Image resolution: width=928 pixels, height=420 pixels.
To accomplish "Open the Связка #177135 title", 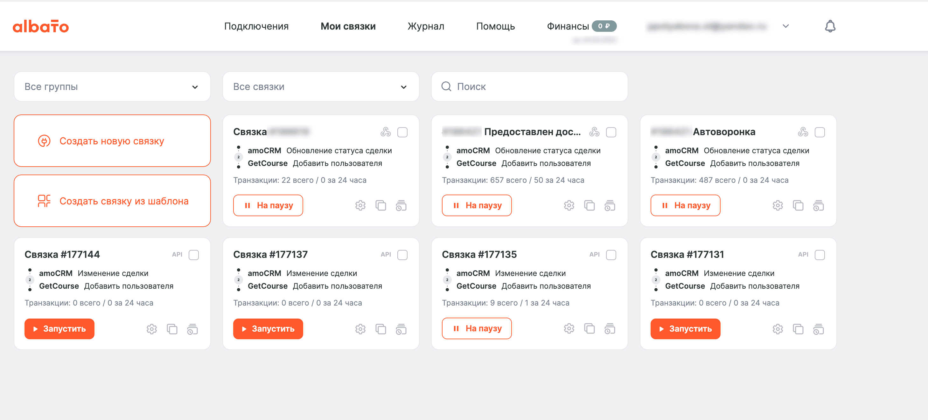I will click(x=479, y=254).
